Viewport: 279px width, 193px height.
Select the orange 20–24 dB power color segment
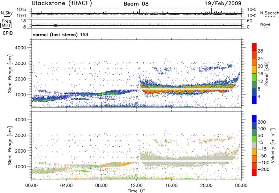pyautogui.click(x=254, y=62)
